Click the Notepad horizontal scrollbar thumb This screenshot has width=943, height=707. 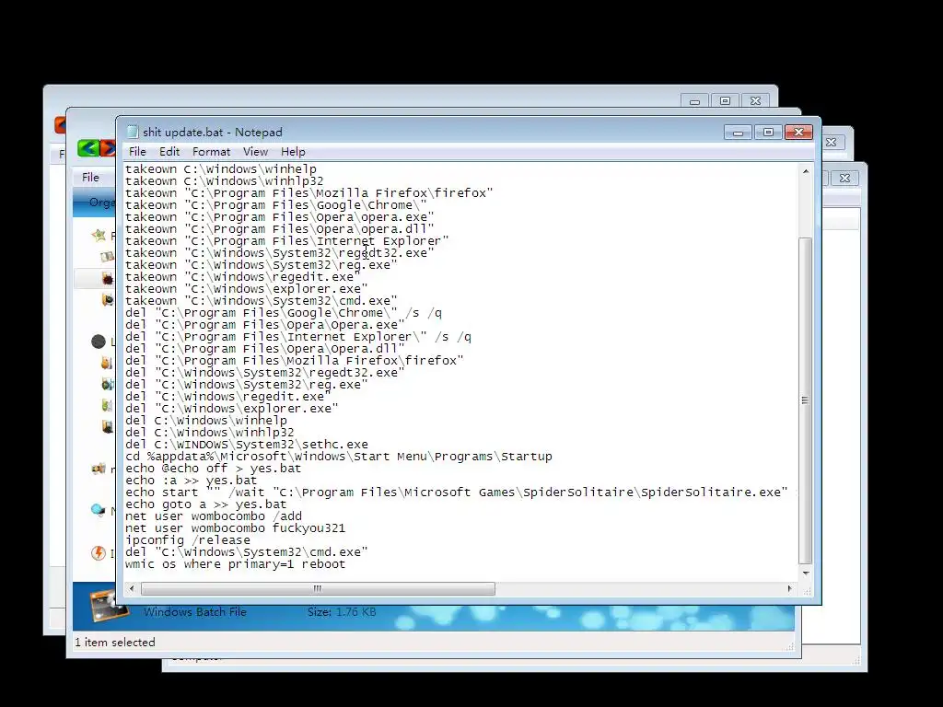[318, 588]
